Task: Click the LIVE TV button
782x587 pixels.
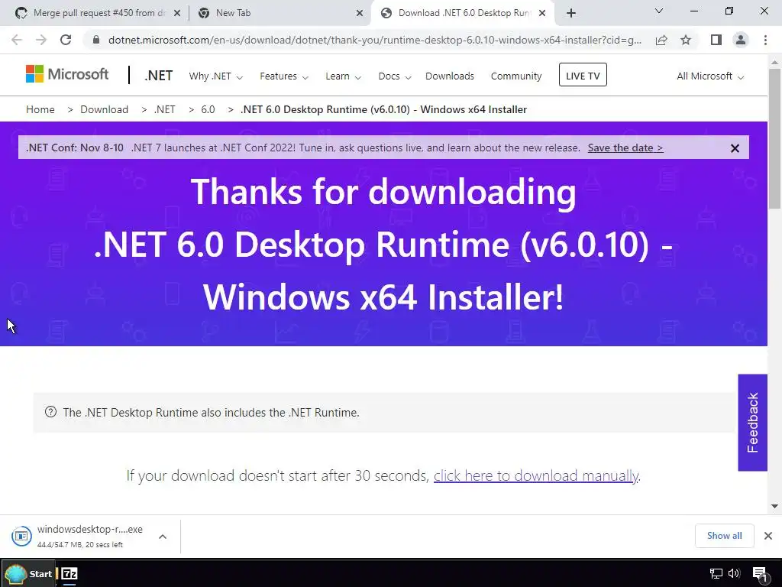Action: 583,75
